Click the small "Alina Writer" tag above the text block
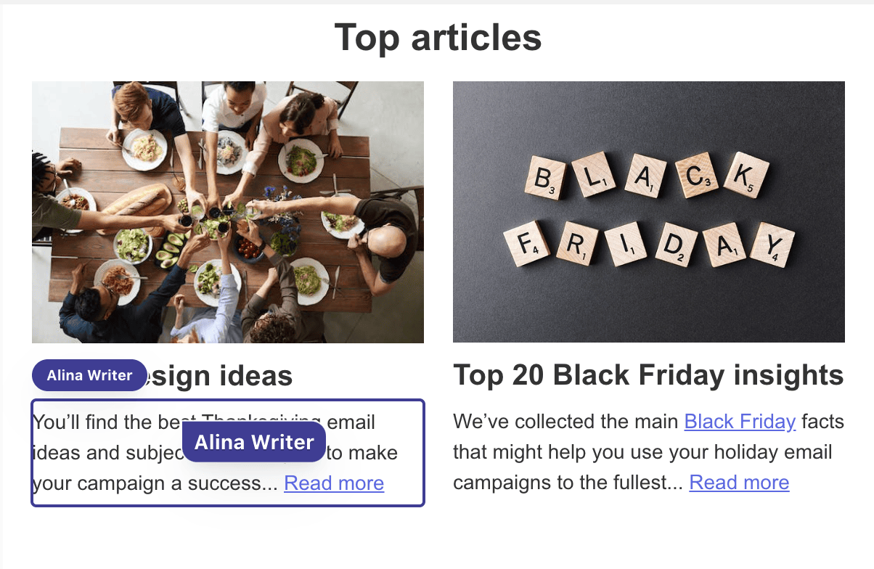874x569 pixels. click(x=89, y=375)
